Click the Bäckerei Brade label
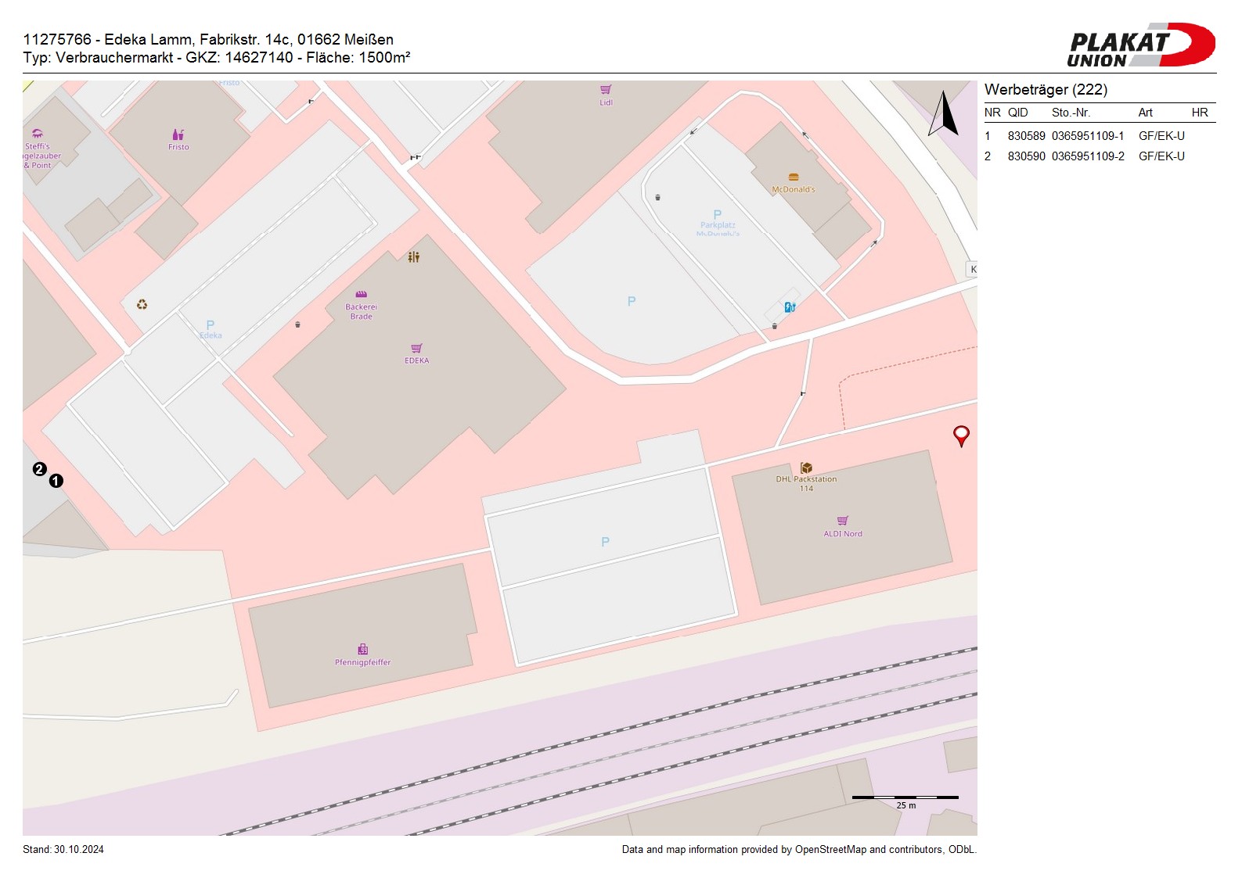The image size is (1242, 878). [x=361, y=312]
